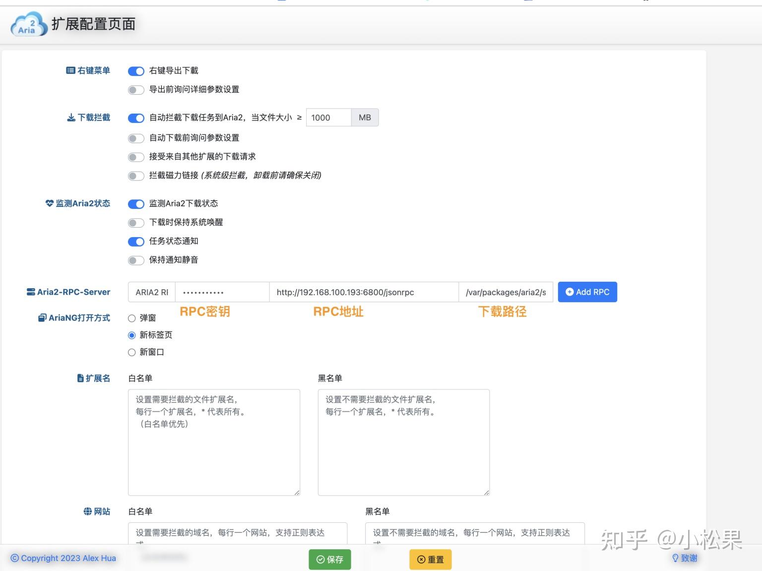Viewport: 762px width, 571px height.
Task: Click the list icon beside 右键菜单
Action: tap(70, 70)
